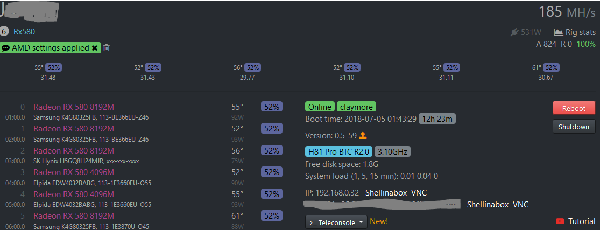Select GPU 0 Radeon RX 580 8192M entry
Viewport: 600px width, 230px height.
click(x=73, y=107)
